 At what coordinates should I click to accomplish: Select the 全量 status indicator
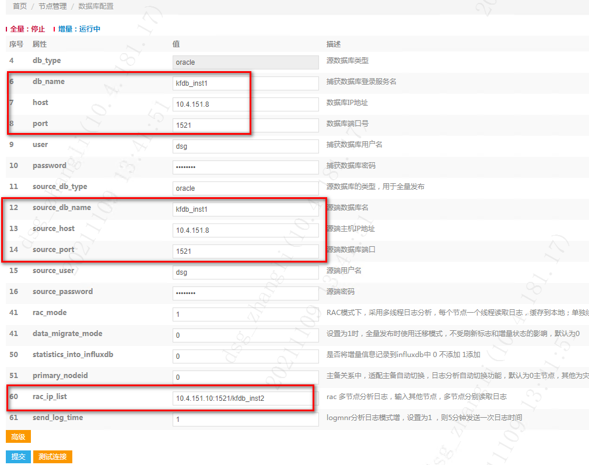(27, 29)
